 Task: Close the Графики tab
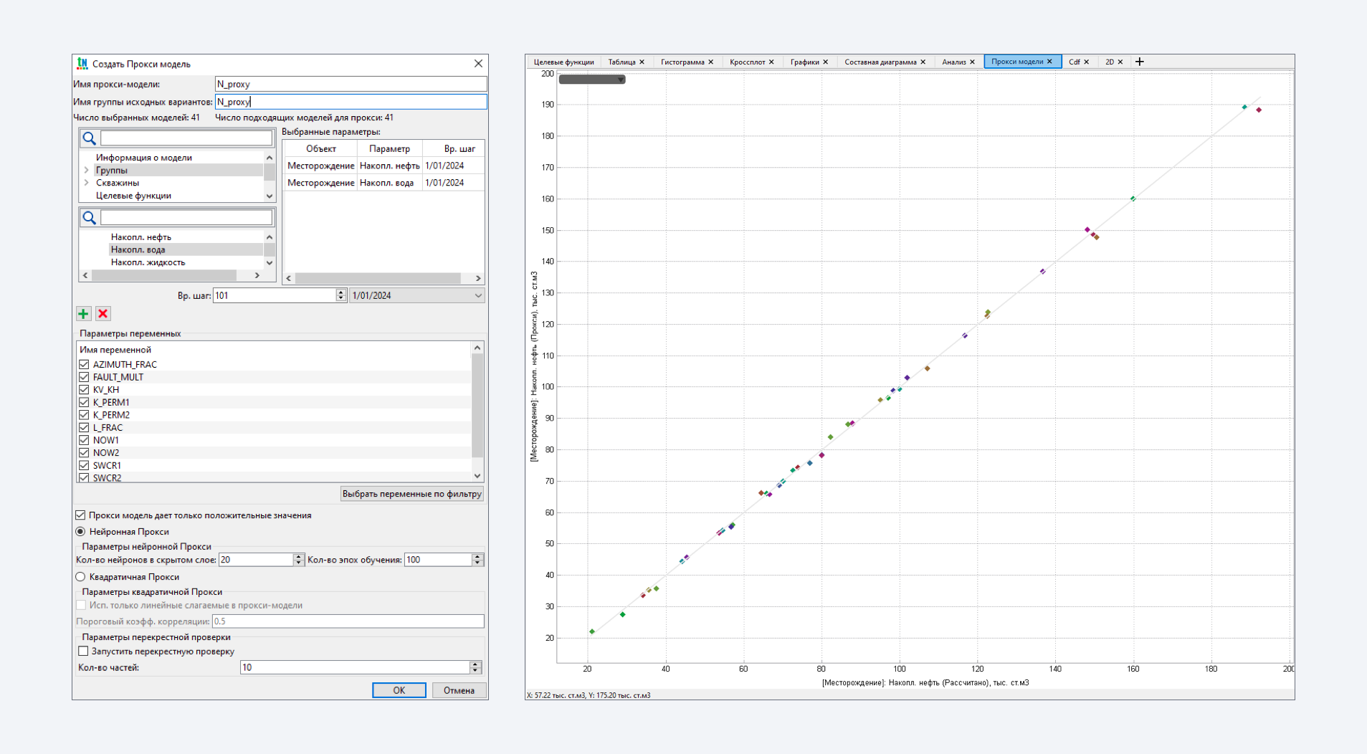coord(825,62)
